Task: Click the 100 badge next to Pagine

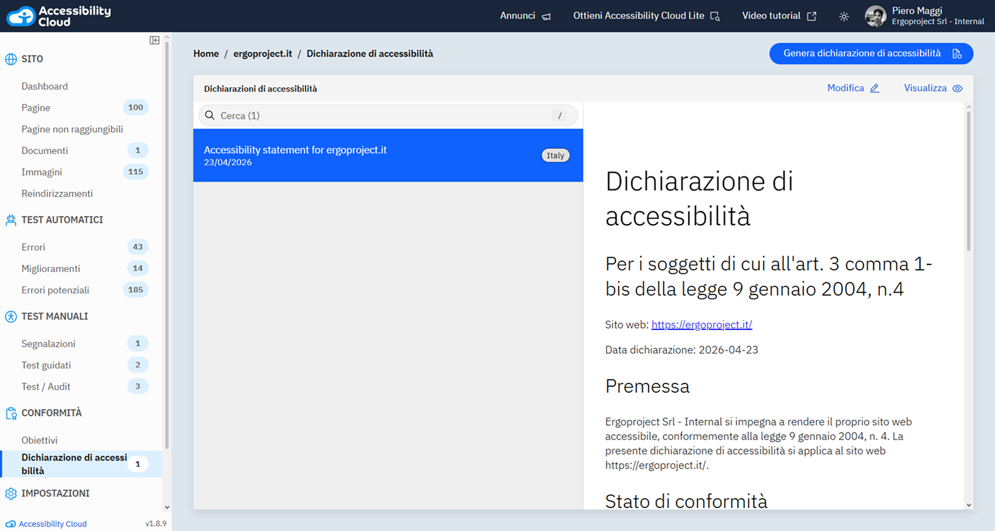Action: (x=135, y=107)
